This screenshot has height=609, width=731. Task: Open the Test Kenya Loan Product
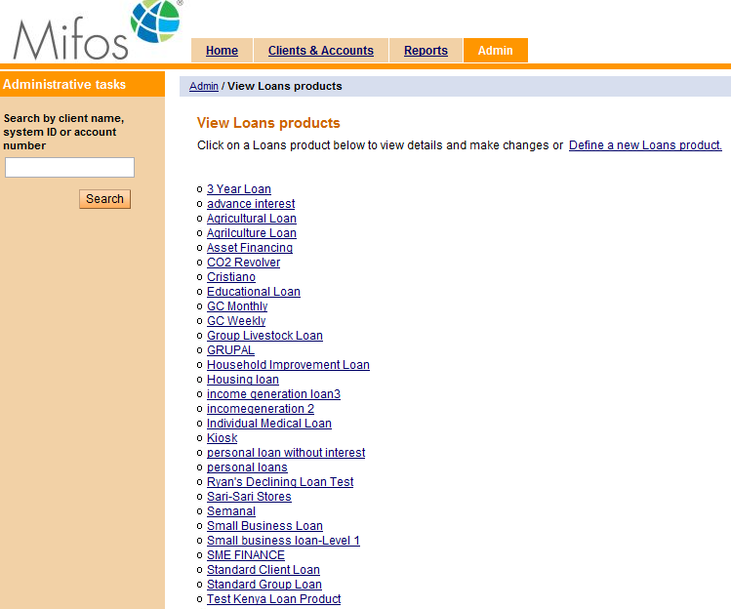point(273,599)
